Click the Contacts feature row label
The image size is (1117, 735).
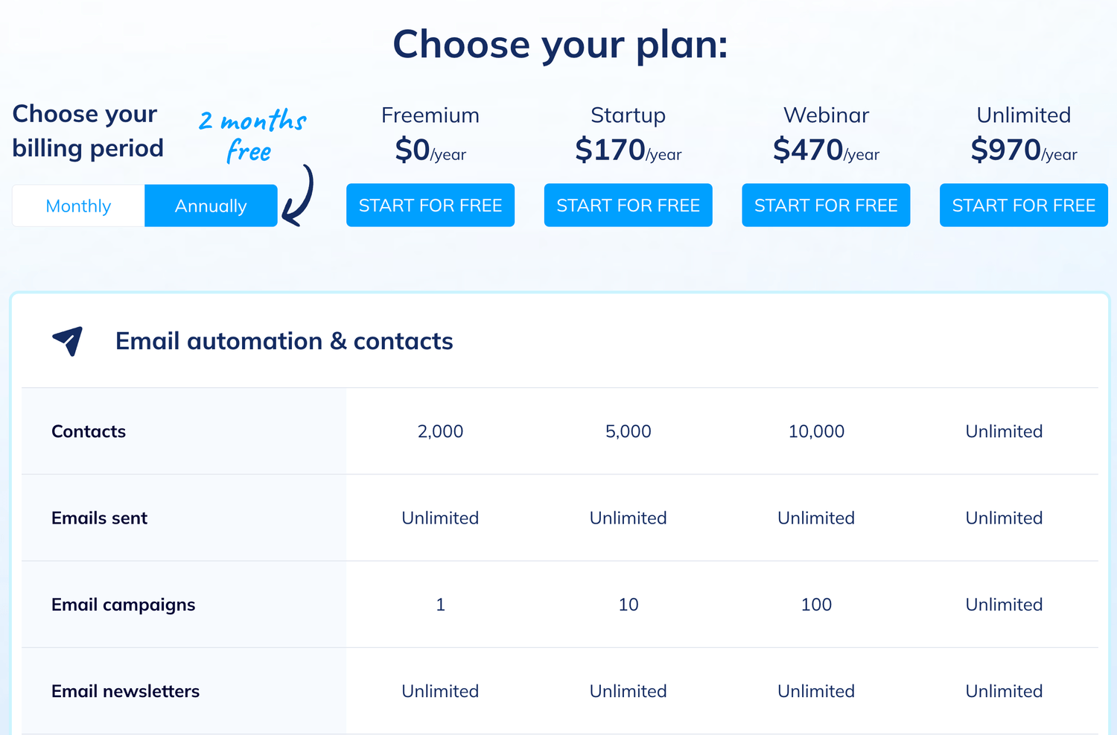pos(89,431)
